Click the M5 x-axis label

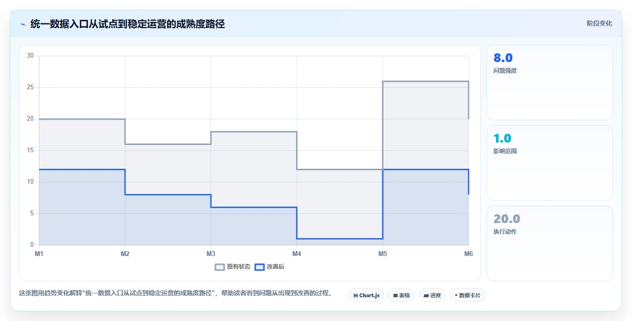point(383,254)
